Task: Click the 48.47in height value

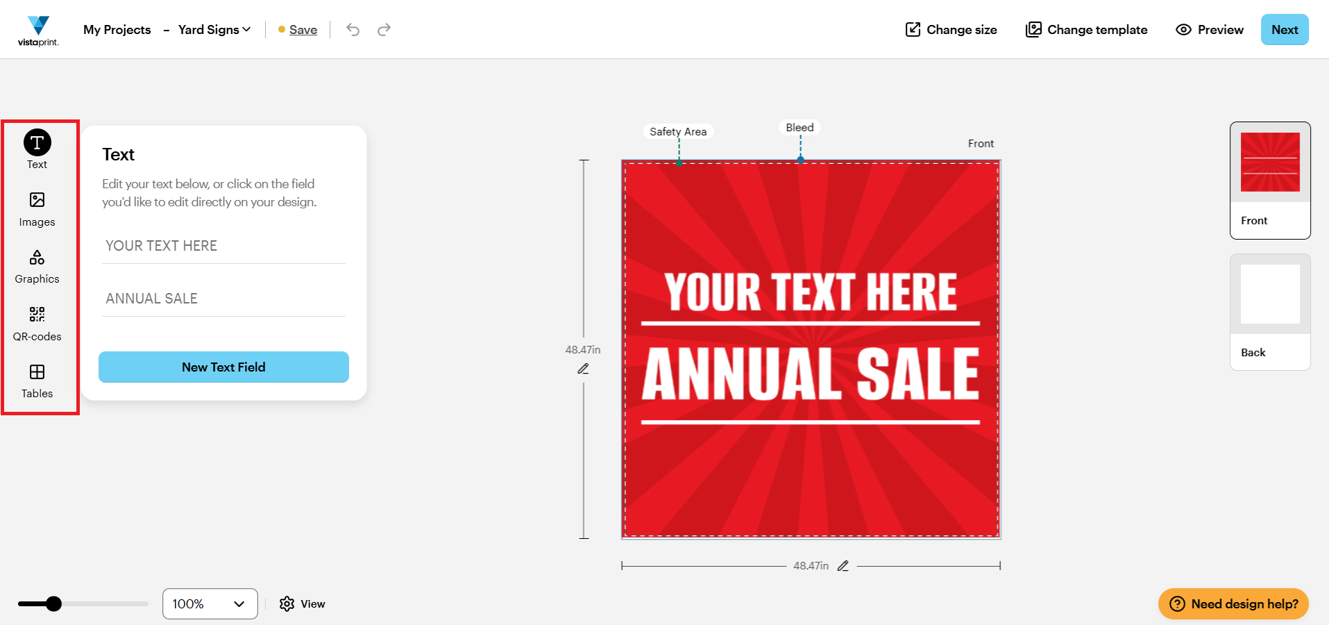Action: [583, 350]
